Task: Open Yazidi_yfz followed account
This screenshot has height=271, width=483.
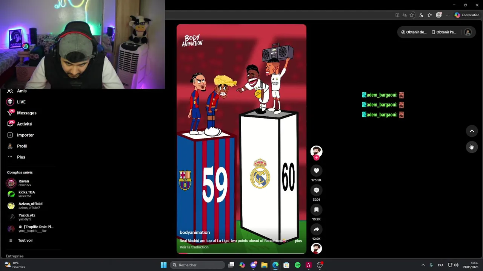Action: [26, 217]
